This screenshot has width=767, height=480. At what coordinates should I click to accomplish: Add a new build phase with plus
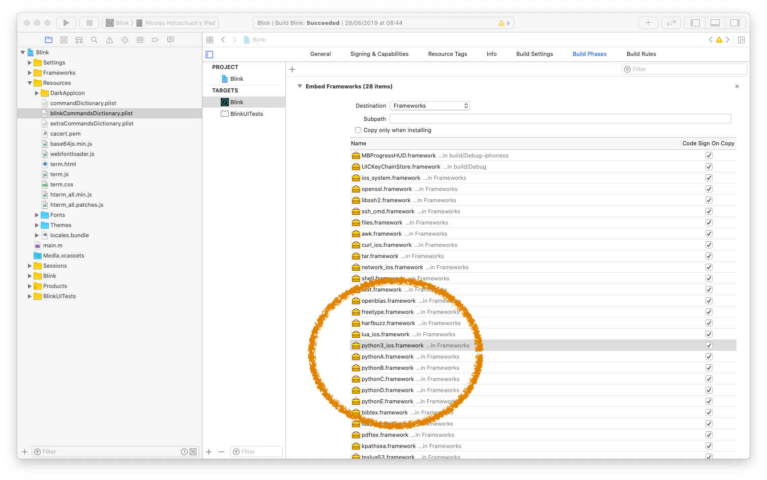(x=292, y=69)
